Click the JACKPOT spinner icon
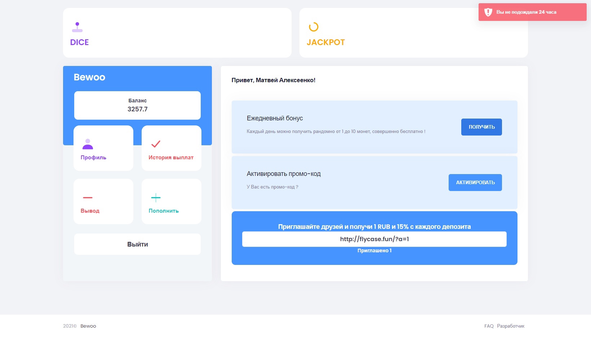 coord(314,27)
